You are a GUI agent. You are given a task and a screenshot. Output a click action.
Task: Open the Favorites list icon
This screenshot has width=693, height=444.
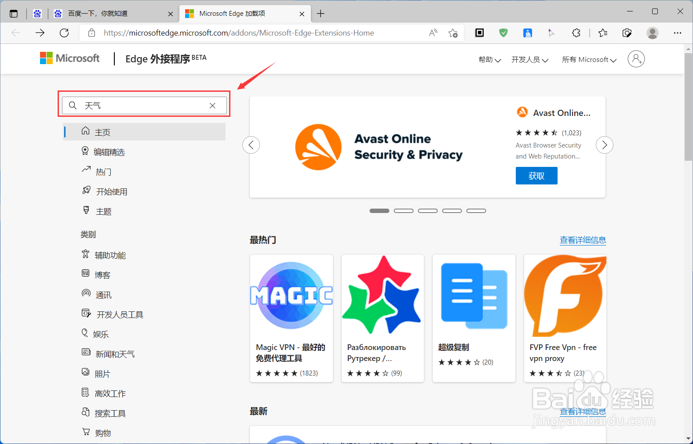(x=603, y=33)
